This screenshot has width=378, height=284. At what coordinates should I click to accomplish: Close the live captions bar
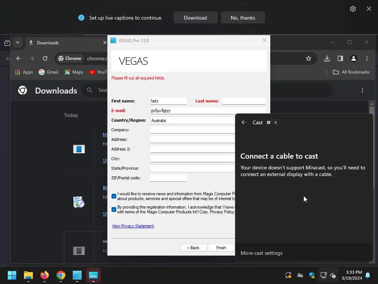369,9
